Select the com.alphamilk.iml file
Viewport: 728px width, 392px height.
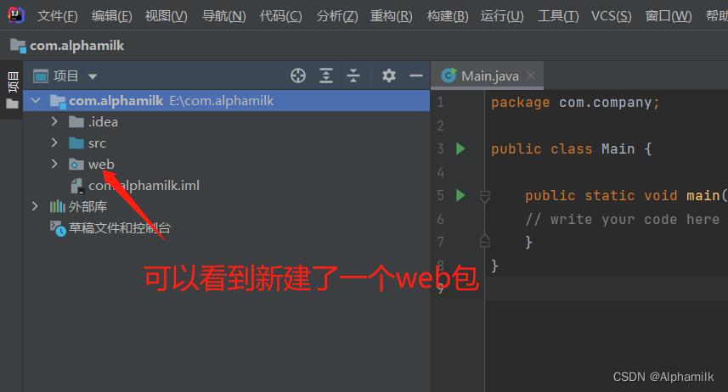tap(144, 186)
